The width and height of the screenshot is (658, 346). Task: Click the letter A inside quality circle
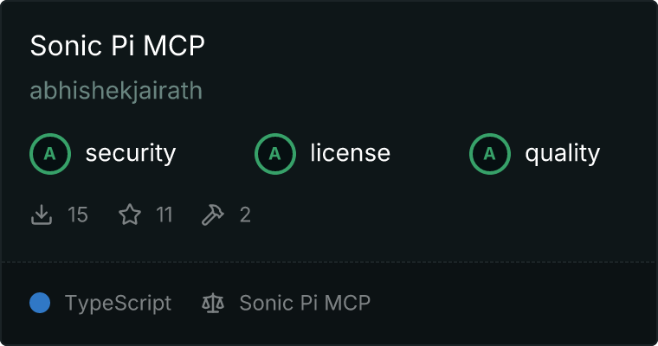coord(490,154)
